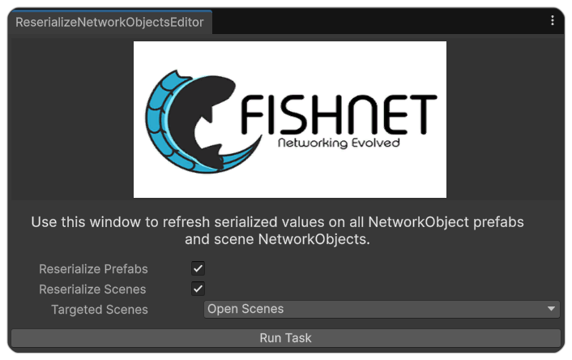This screenshot has height=360, width=572.
Task: Click the FISHNET wordmark in the banner
Action: (x=339, y=116)
